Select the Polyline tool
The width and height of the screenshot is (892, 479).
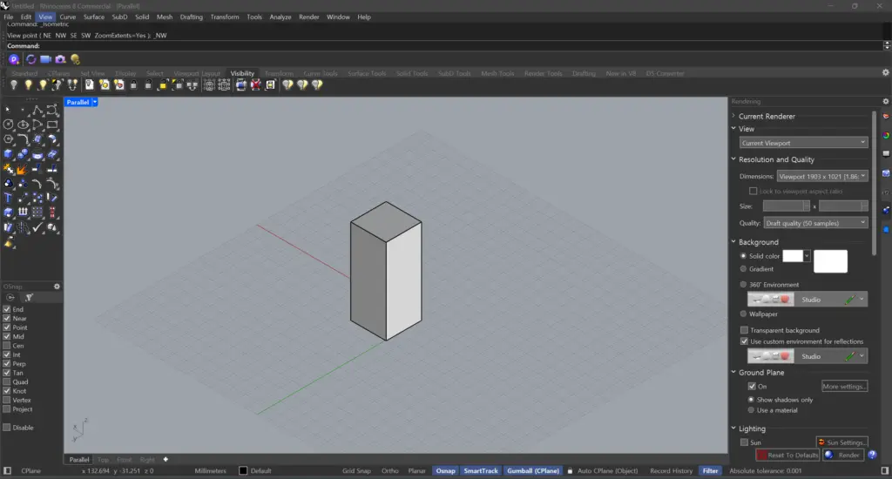37,110
